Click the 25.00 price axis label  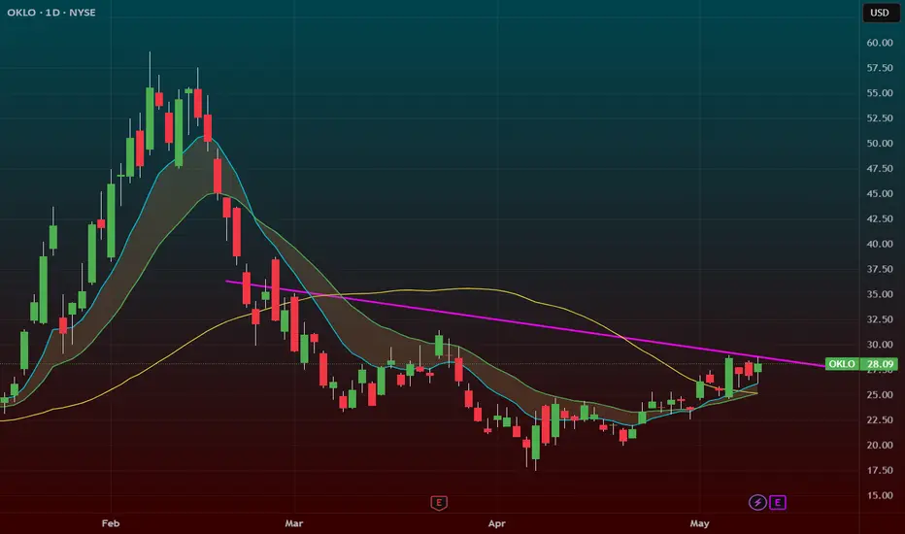pyautogui.click(x=880, y=395)
